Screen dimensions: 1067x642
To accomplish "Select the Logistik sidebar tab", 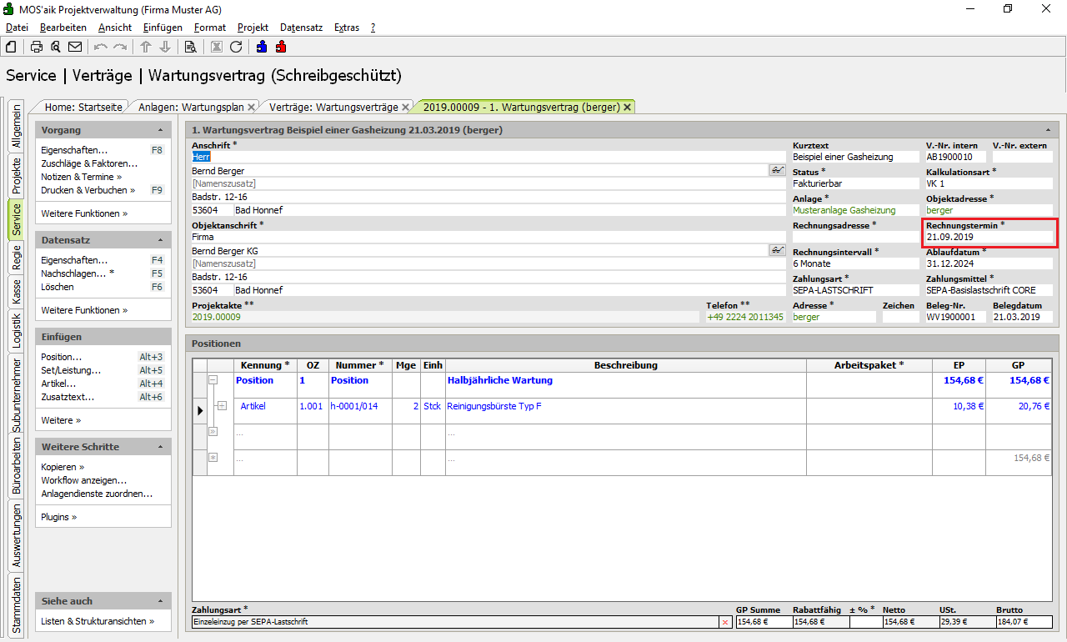I will pos(16,330).
